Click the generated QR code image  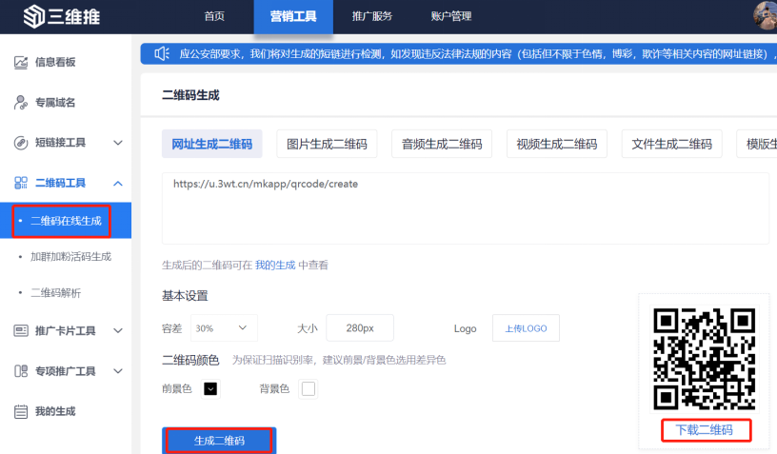(705, 359)
